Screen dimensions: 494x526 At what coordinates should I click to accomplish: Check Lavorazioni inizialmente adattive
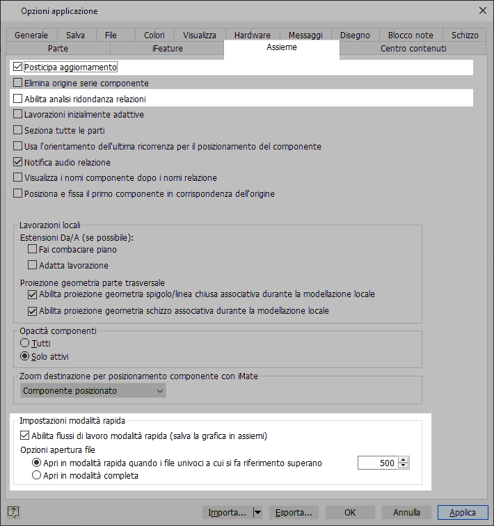18,114
